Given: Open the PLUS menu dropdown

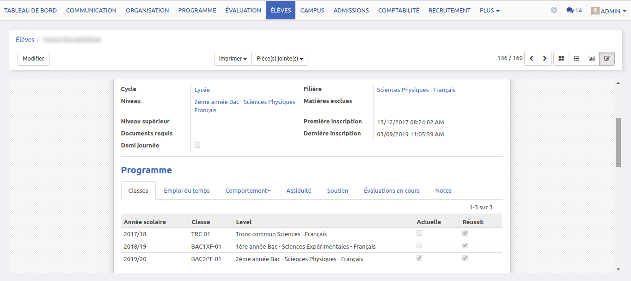Looking at the screenshot, I should pyautogui.click(x=490, y=10).
